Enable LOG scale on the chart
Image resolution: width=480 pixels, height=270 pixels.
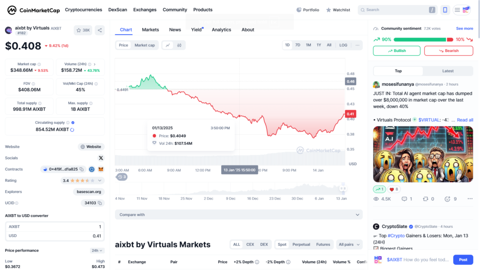343,45
